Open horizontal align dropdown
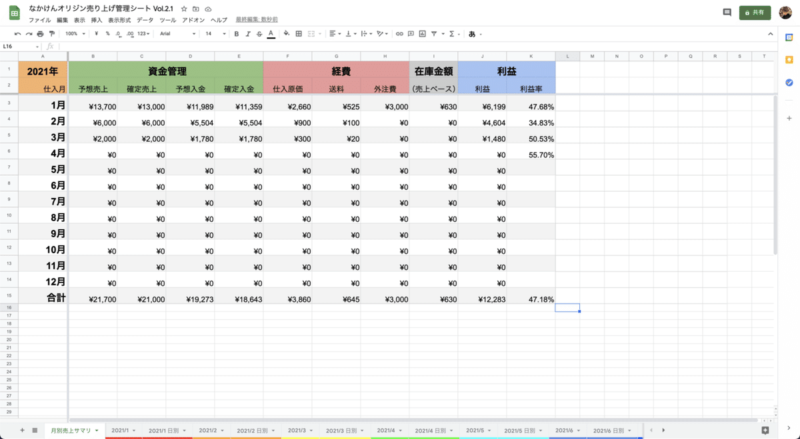 [x=335, y=33]
